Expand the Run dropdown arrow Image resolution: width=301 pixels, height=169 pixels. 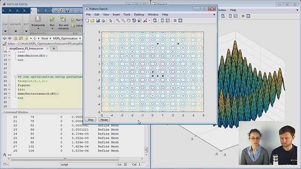coord(52,29)
